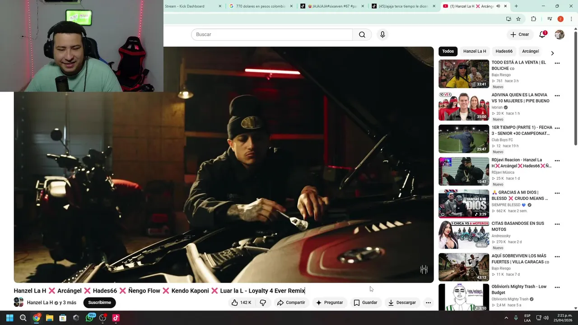Select the Todos filter chip
The image size is (578, 325).
point(448,51)
